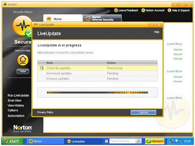The height and width of the screenshot is (146, 195).
Task: Click the spinning Check for updates icon
Action: (x=42, y=68)
